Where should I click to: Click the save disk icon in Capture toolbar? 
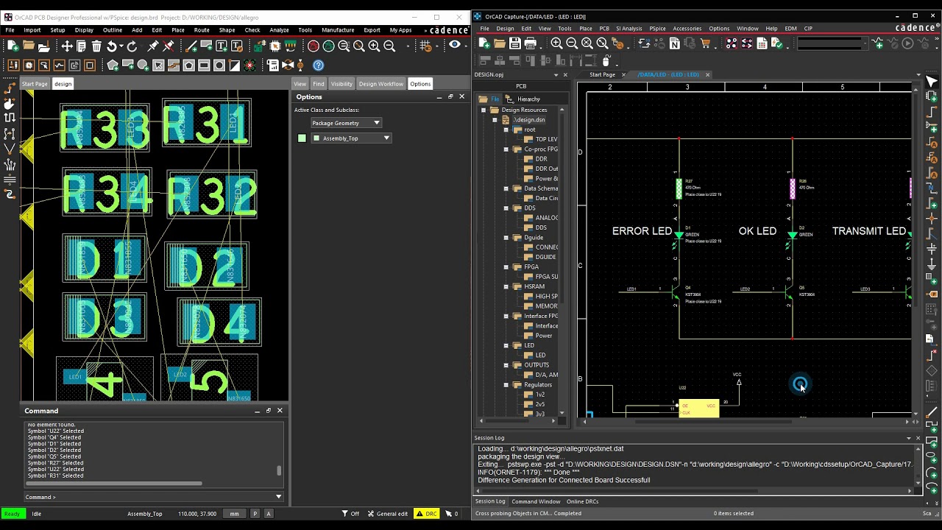coord(515,43)
